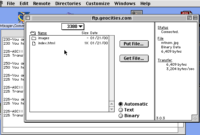Open the 3380 directory path dropdown
The image size is (200, 135).
click(73, 26)
